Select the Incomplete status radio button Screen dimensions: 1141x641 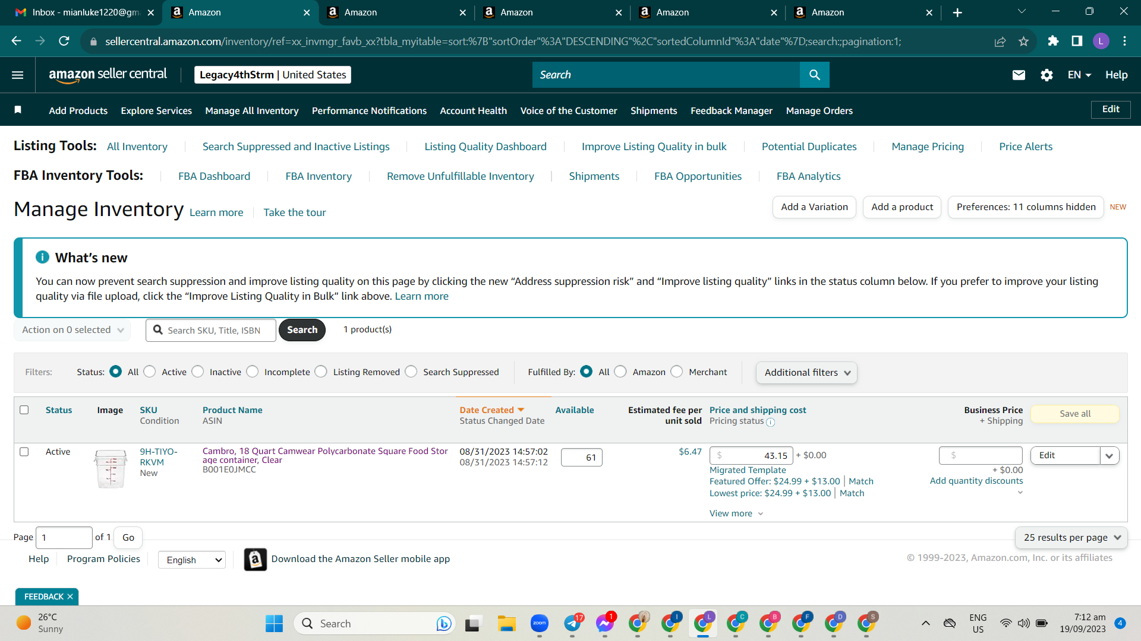pos(253,372)
